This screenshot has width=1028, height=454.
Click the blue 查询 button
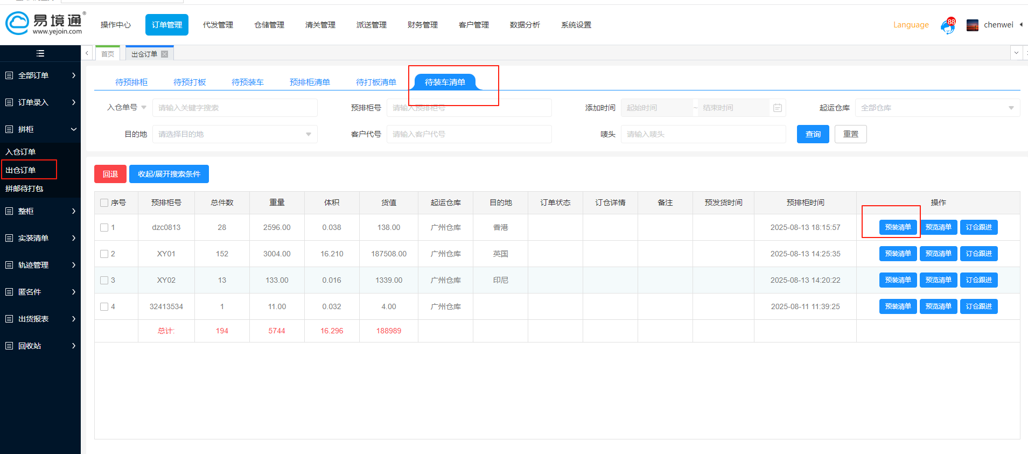813,134
